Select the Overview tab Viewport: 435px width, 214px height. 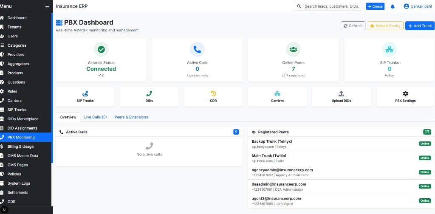[68, 117]
